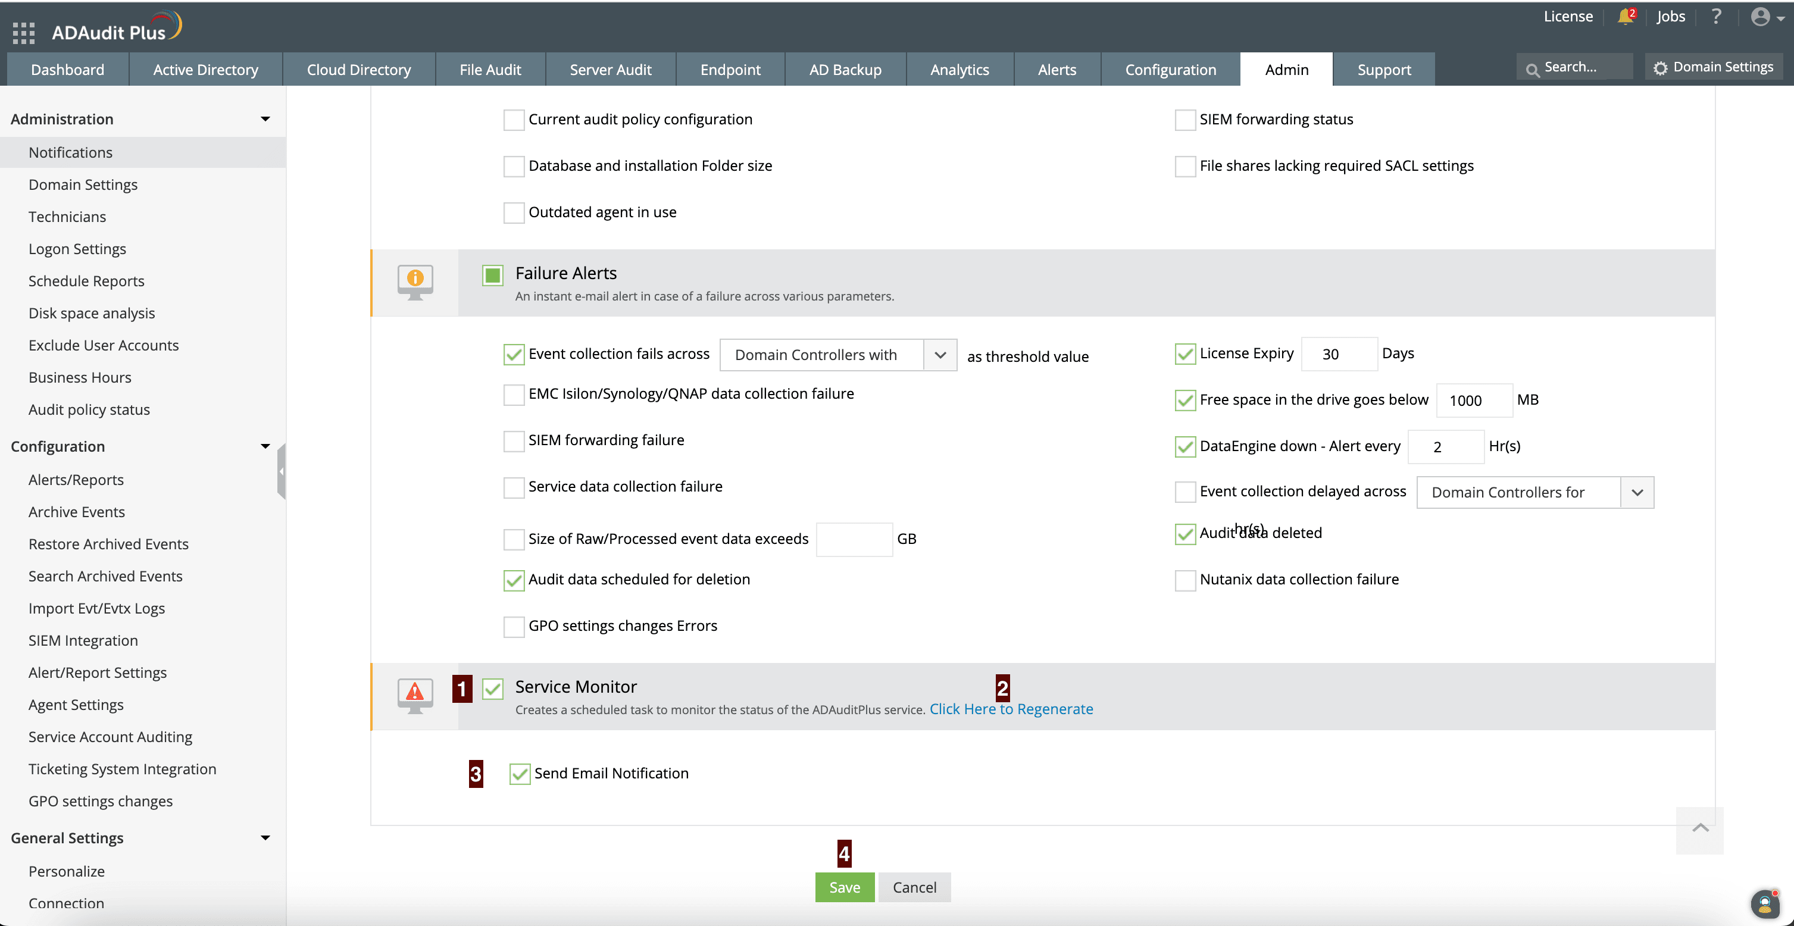Toggle DataEngine down alert checkbox
1794x926 pixels.
(1184, 447)
